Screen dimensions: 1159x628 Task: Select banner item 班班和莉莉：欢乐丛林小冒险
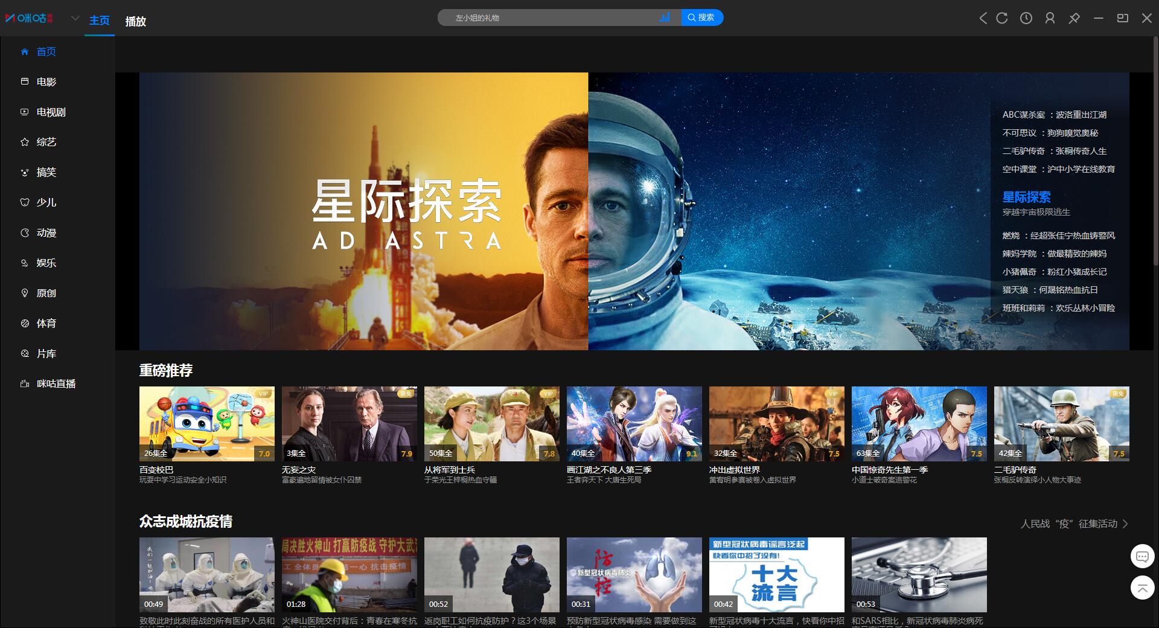click(x=1059, y=308)
